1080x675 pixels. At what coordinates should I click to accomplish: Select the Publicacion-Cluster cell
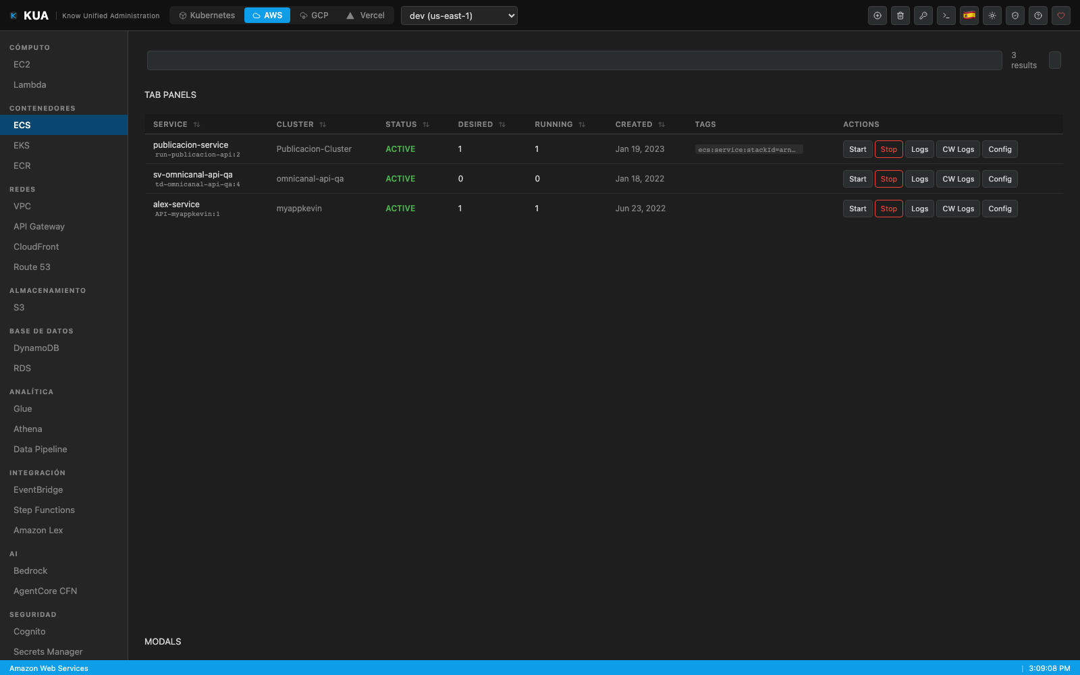click(x=314, y=149)
